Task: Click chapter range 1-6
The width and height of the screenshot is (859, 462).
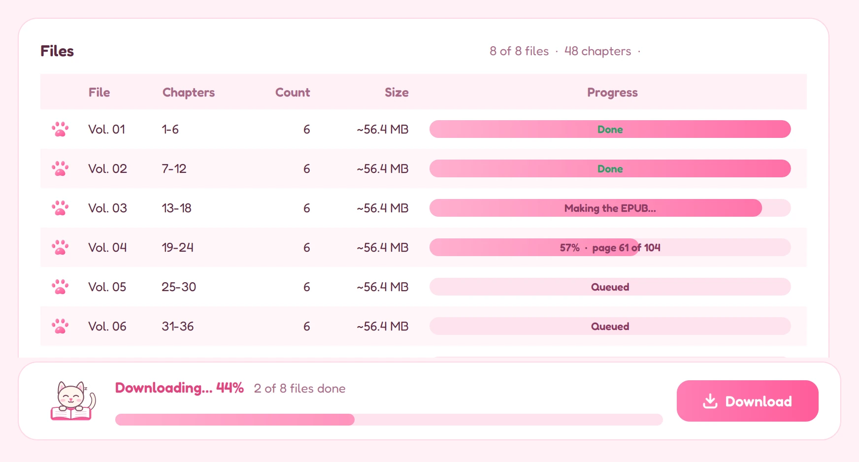Action: tap(170, 129)
